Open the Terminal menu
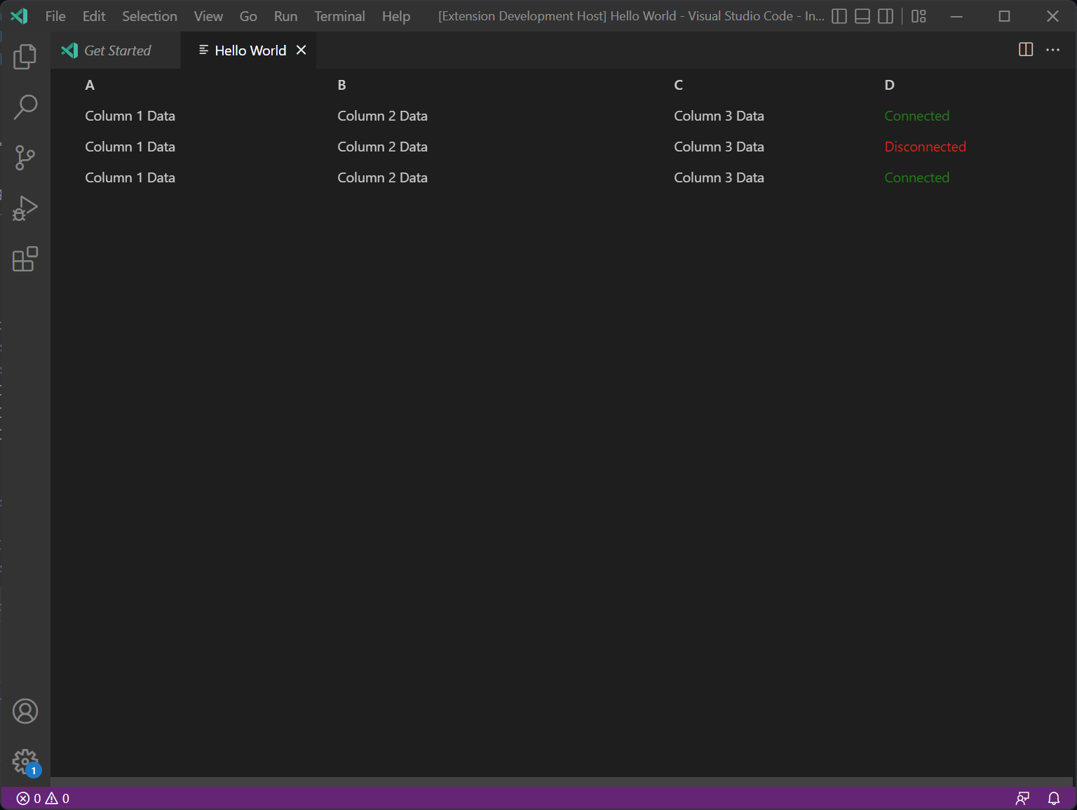The image size is (1077, 810). pyautogui.click(x=339, y=15)
